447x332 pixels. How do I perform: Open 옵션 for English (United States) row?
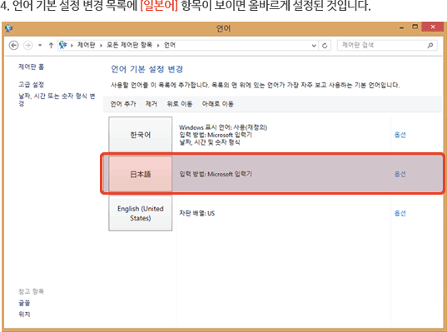pos(400,213)
